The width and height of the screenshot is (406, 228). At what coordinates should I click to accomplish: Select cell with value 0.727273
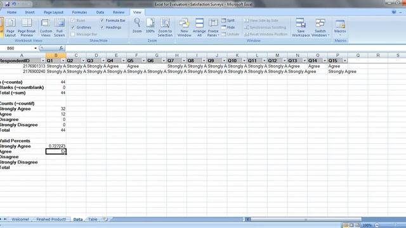pyautogui.click(x=56, y=146)
